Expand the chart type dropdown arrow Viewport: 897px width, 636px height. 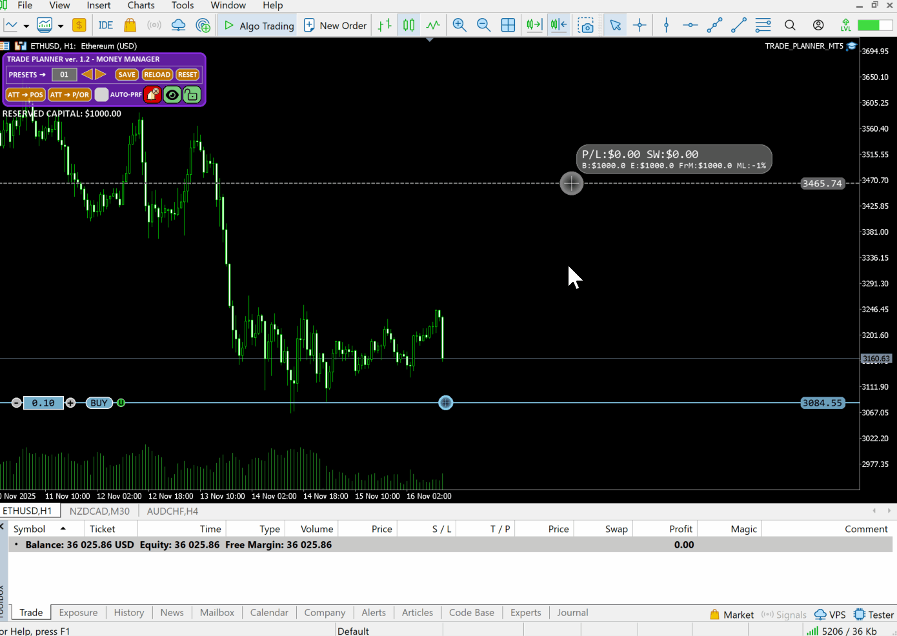point(26,26)
